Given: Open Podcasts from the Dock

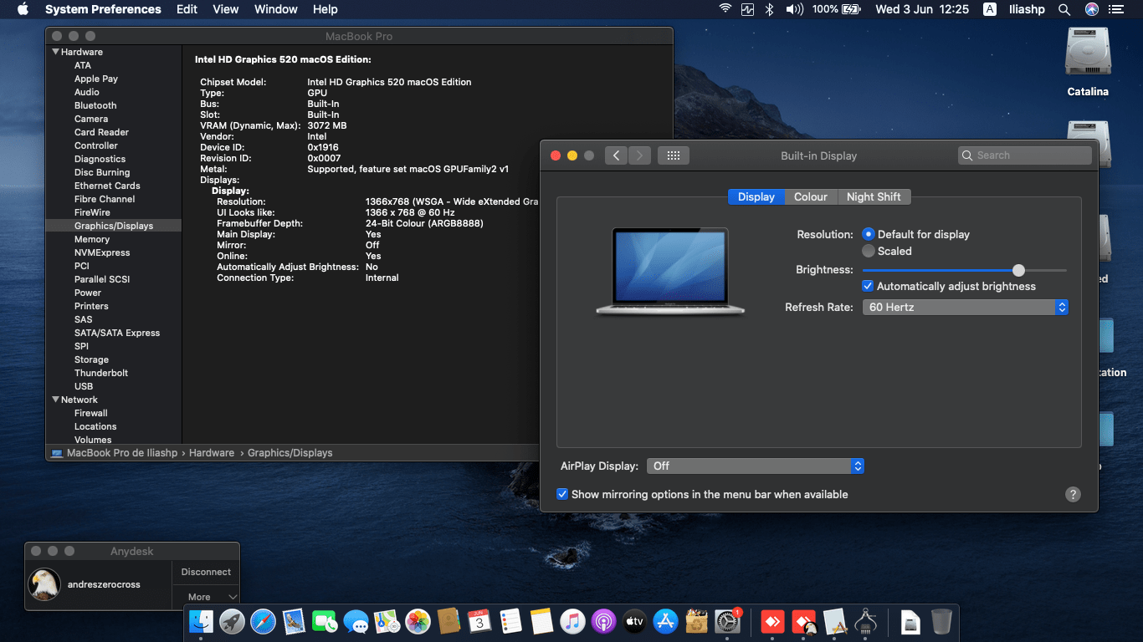Looking at the screenshot, I should [603, 621].
